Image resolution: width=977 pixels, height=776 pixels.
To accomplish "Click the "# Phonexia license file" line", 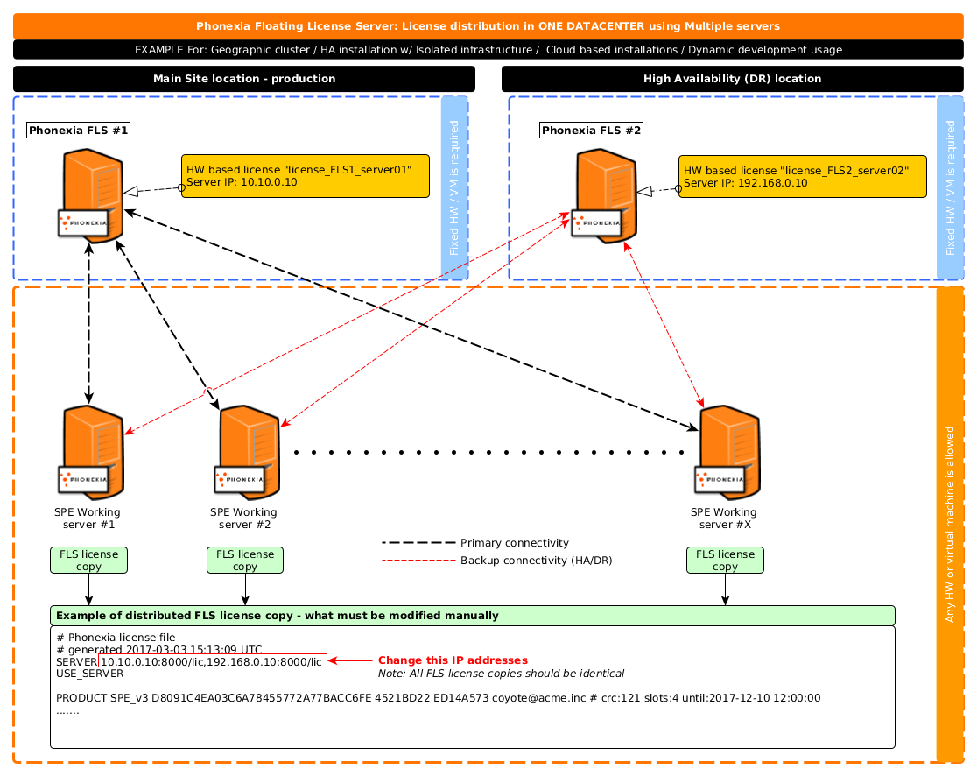I will coord(116,637).
